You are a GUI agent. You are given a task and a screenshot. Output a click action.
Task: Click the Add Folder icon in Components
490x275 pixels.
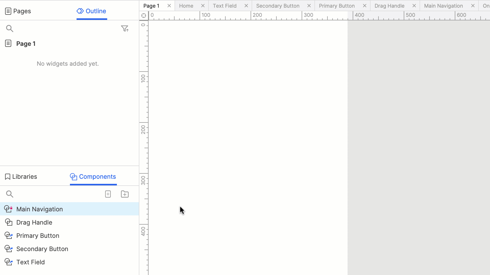point(125,194)
